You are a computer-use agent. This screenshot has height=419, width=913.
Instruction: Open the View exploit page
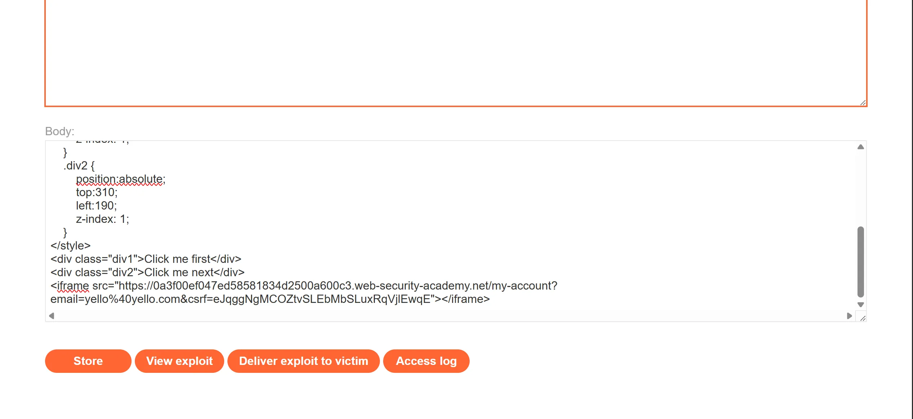179,361
